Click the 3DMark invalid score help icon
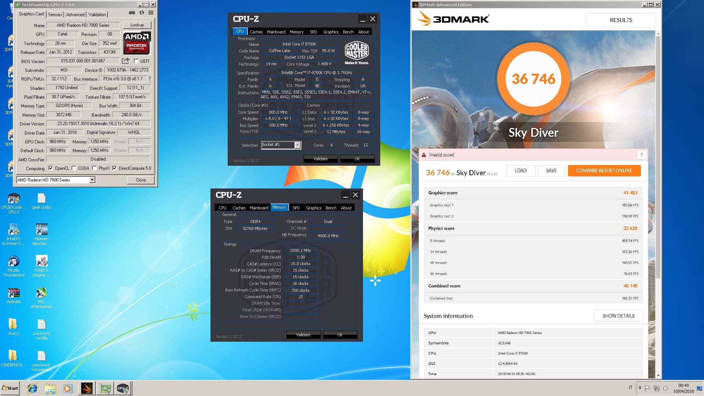 (642, 155)
